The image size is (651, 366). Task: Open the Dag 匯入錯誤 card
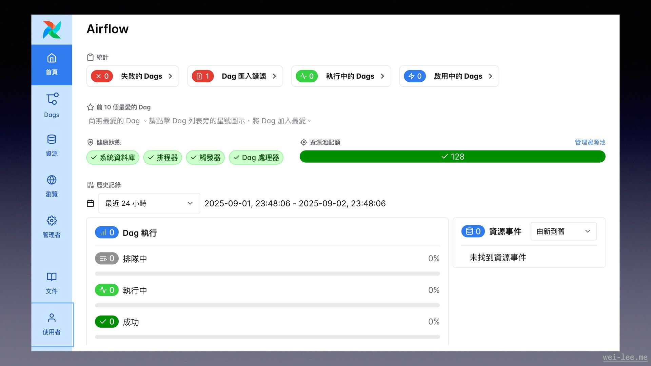[235, 76]
